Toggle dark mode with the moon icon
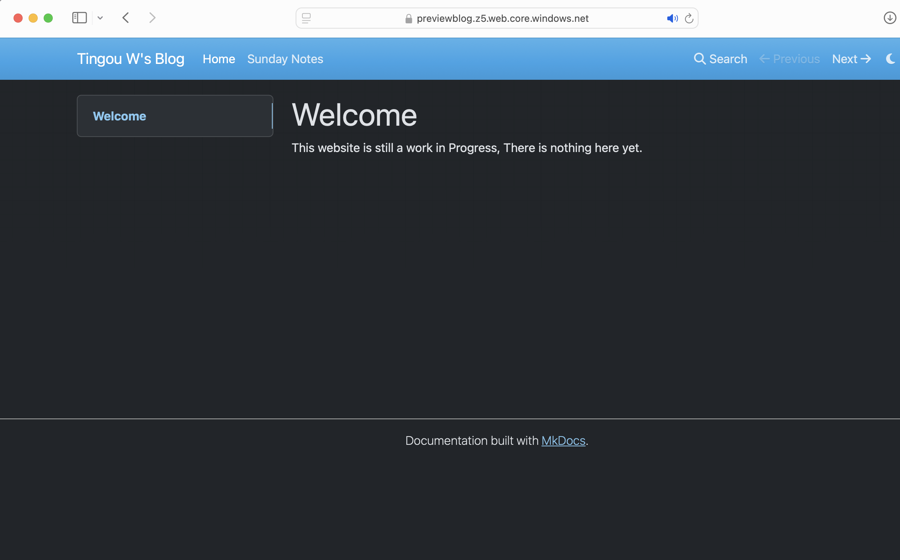Screen dimensions: 900x560 click(x=890, y=59)
